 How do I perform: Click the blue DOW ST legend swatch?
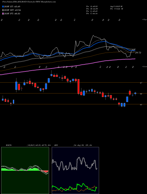tap(3, 6)
